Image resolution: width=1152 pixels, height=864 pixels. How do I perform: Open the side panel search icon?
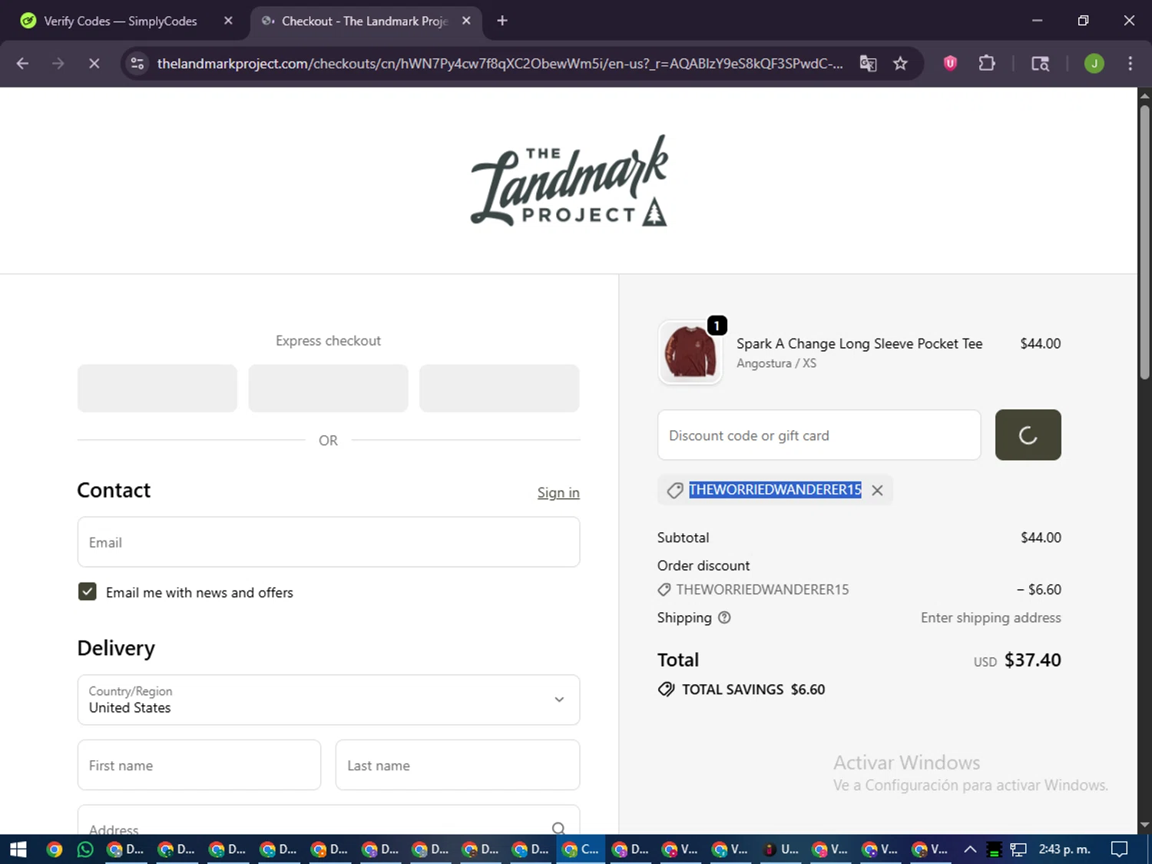coord(1040,64)
